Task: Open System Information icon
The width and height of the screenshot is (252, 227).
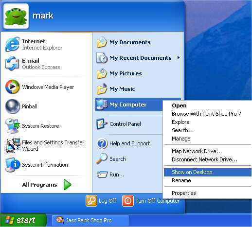Action: point(12,165)
